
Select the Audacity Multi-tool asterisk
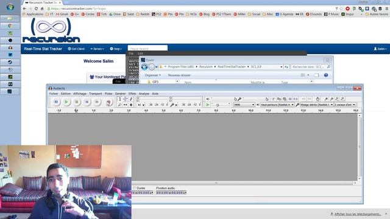[131, 105]
